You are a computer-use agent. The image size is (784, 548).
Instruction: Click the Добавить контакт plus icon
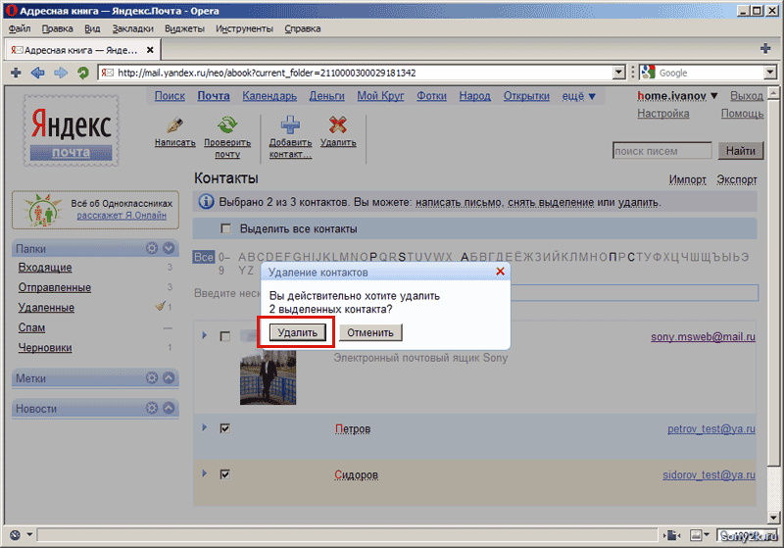(290, 125)
